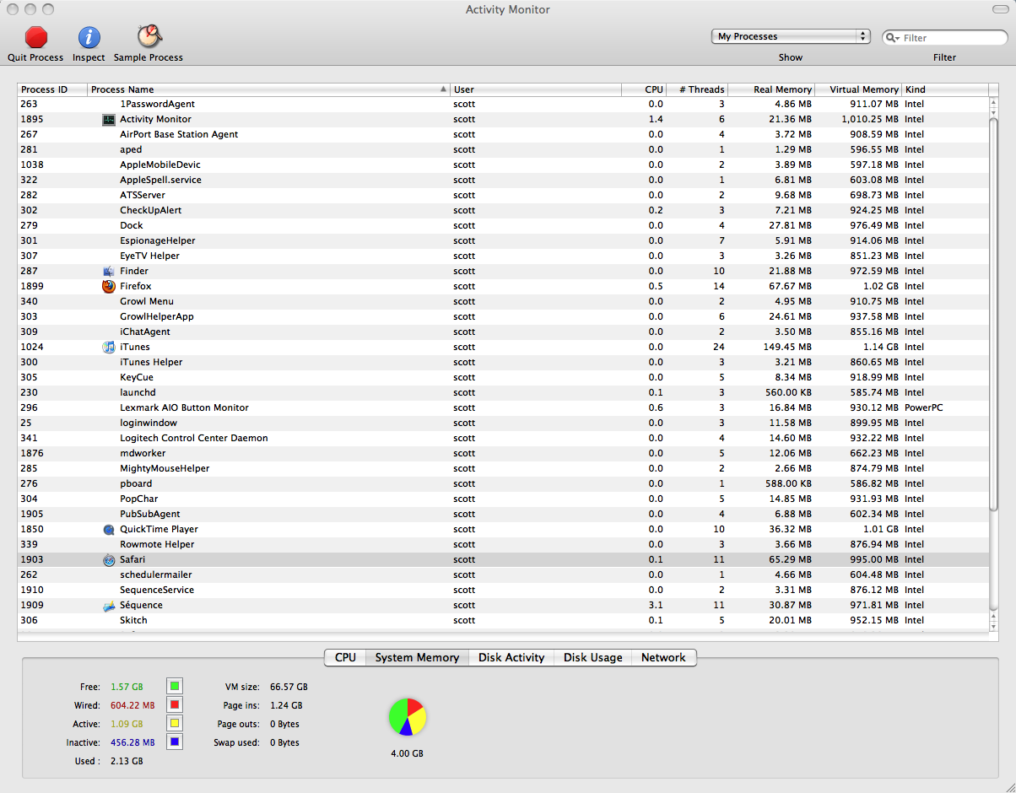Open the Filter search magnifier dropdown
1016x793 pixels.
tap(894, 38)
